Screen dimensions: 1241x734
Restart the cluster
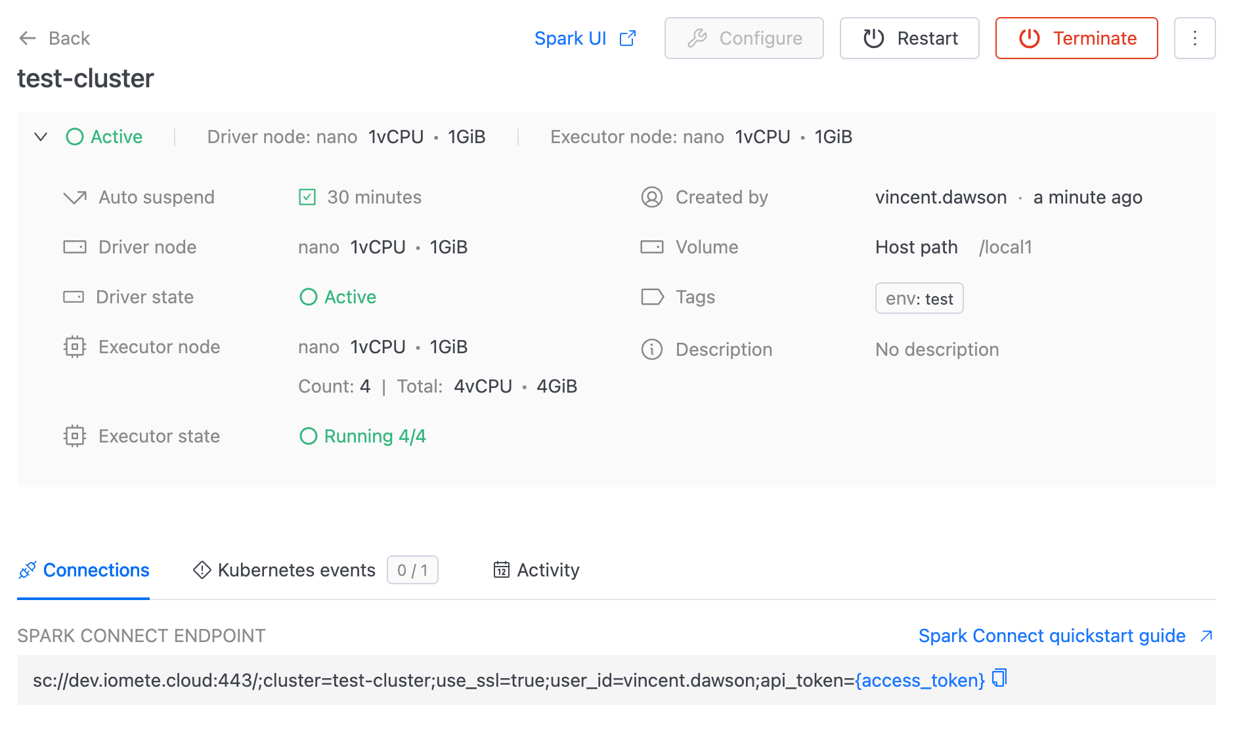[x=909, y=38]
